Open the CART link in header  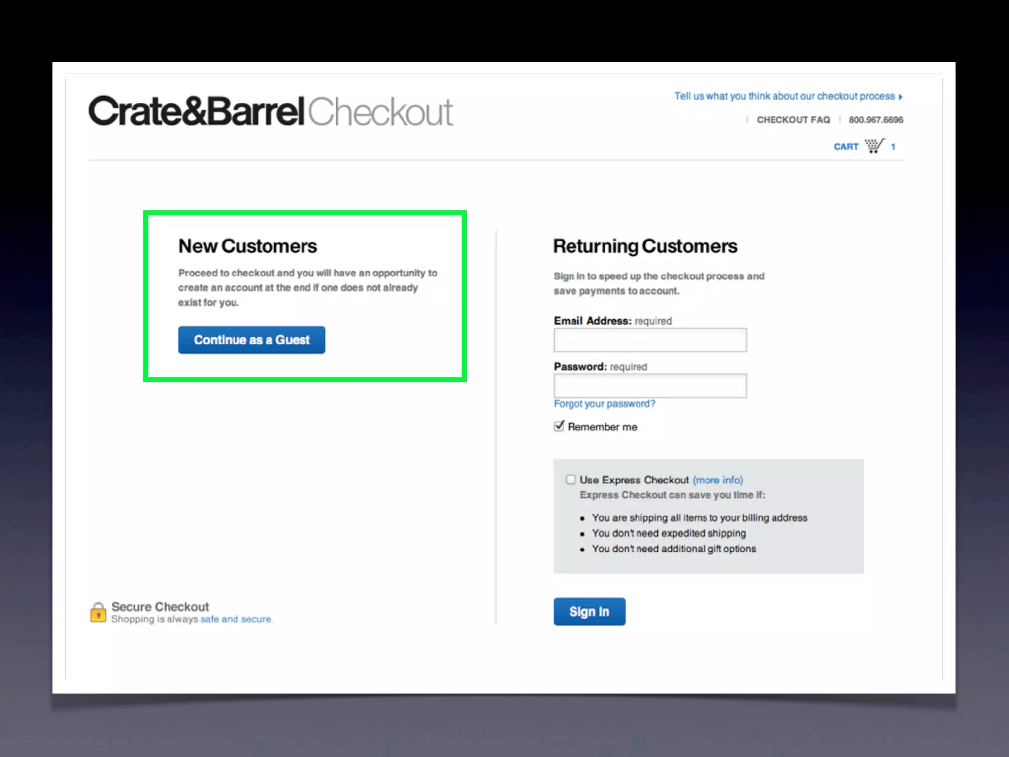click(846, 147)
